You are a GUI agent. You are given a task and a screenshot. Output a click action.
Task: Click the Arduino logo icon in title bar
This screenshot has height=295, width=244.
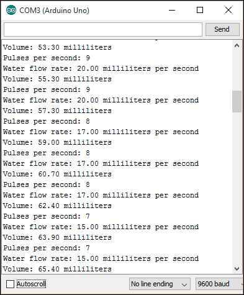click(x=11, y=10)
